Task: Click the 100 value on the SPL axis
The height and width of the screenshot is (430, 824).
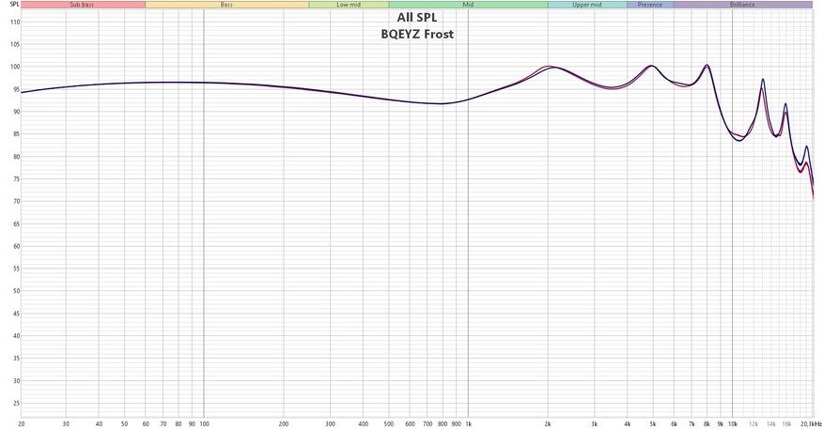Action: (15, 67)
